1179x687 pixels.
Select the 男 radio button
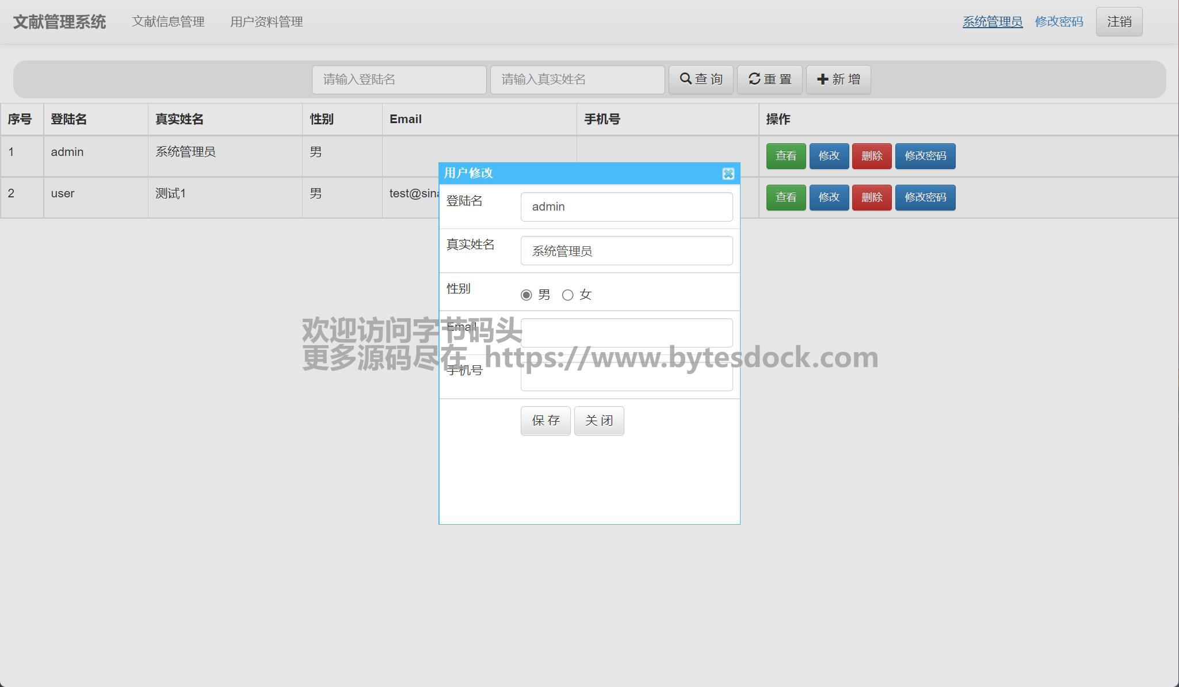tap(526, 295)
